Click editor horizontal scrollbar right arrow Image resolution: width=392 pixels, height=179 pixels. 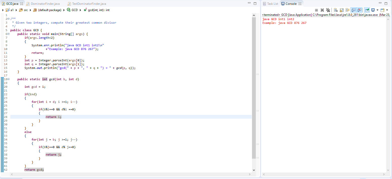[x=250, y=174]
